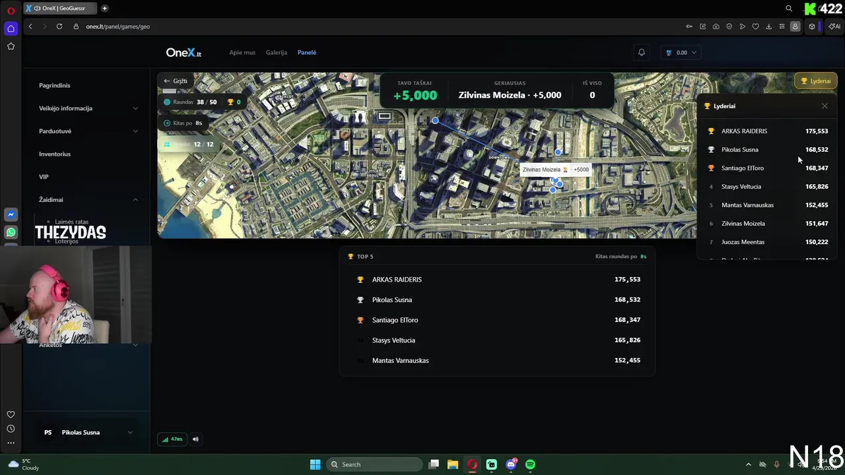845x475 pixels.
Task: Open Easy Setup sliders icon
Action: [x=782, y=26]
